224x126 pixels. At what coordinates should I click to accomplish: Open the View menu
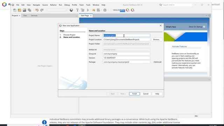pos(29,5)
